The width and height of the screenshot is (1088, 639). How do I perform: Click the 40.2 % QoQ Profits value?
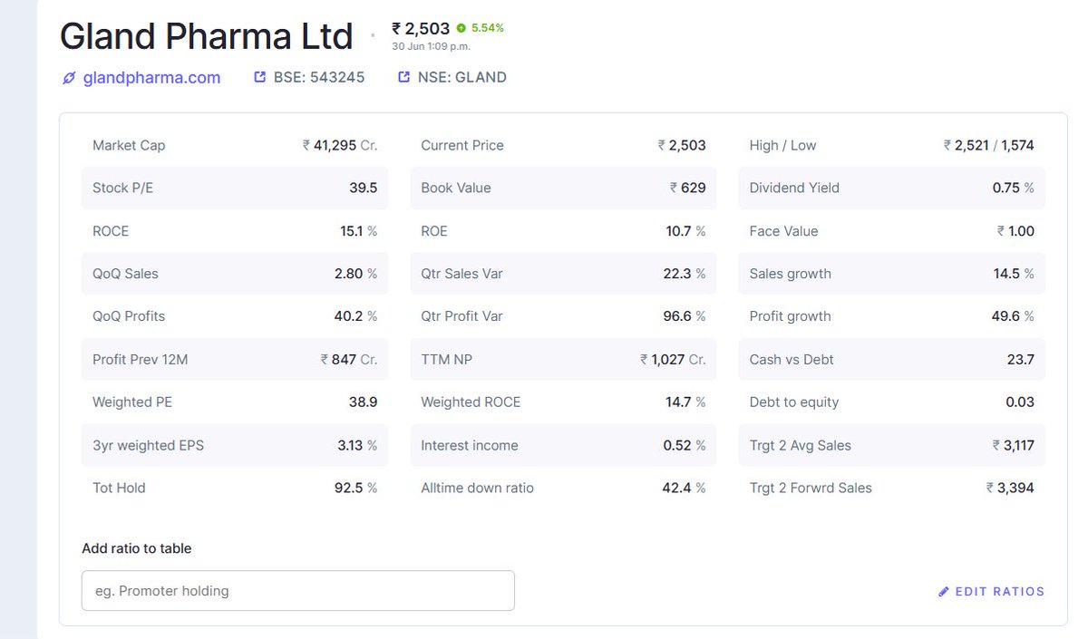click(355, 316)
